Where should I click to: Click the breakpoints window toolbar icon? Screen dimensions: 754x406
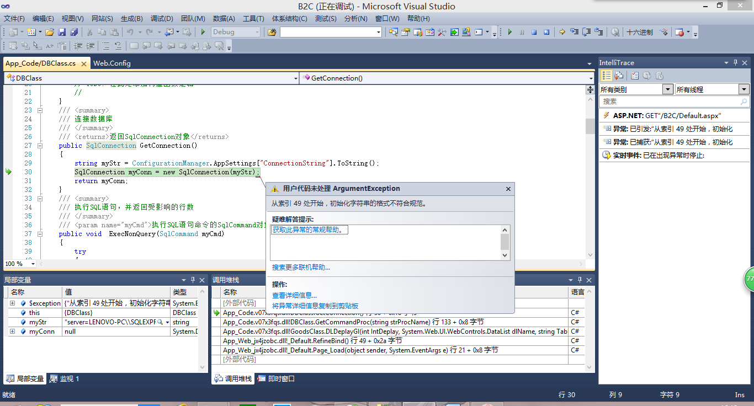tap(681, 32)
